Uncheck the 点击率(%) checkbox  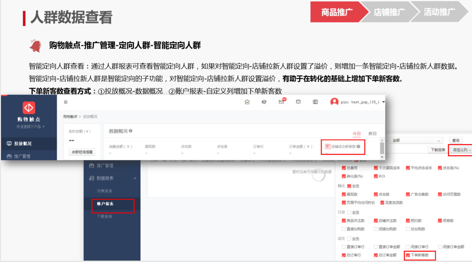(x=440, y=168)
